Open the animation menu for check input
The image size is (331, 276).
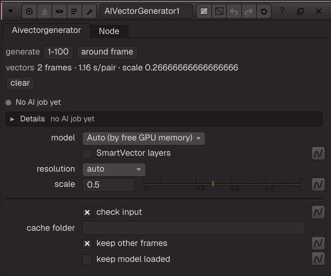pyautogui.click(x=318, y=212)
